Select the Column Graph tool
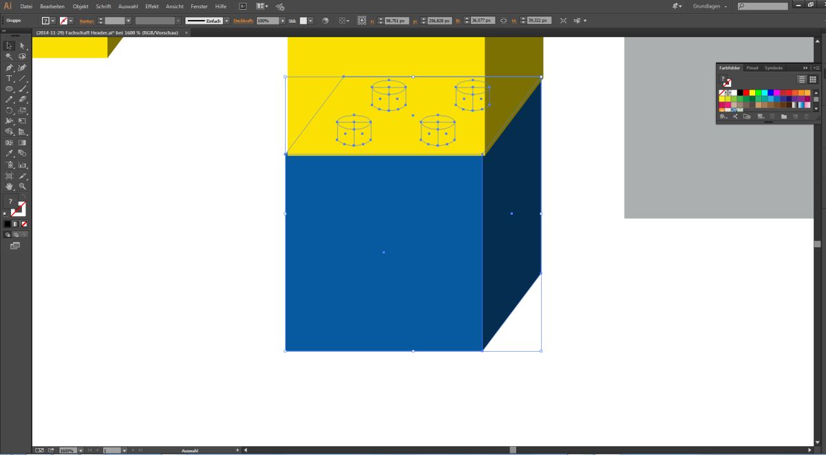This screenshot has height=455, width=826. [23, 165]
